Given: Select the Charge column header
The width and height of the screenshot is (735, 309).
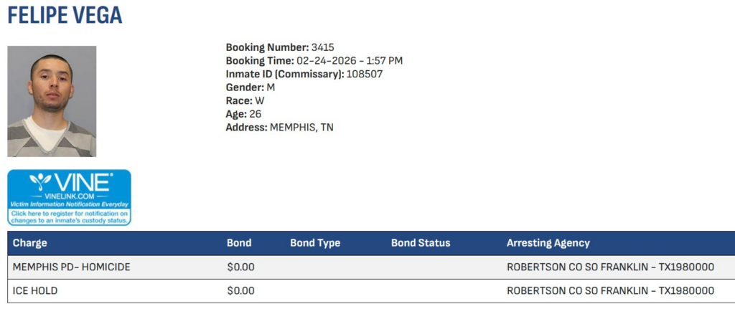Looking at the screenshot, I should 29,243.
